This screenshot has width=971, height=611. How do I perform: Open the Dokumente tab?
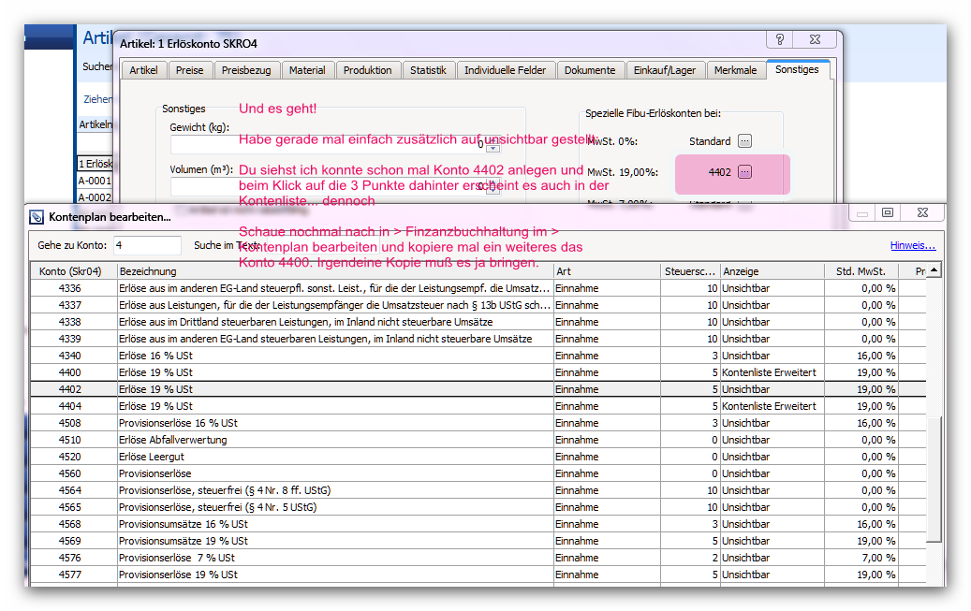click(590, 70)
